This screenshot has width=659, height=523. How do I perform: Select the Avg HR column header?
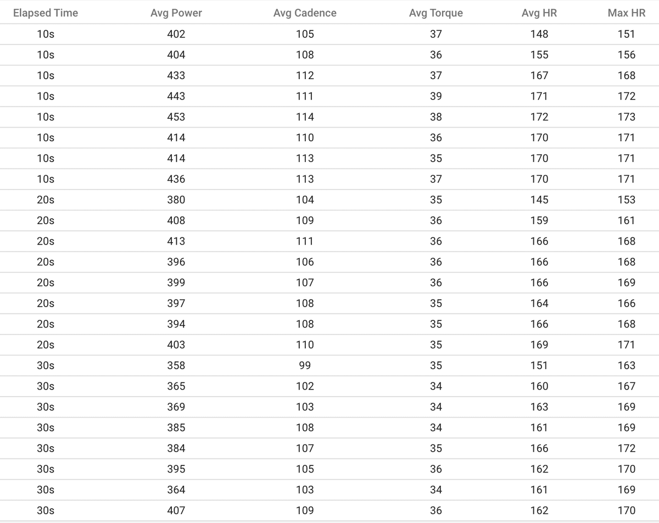[x=539, y=13]
